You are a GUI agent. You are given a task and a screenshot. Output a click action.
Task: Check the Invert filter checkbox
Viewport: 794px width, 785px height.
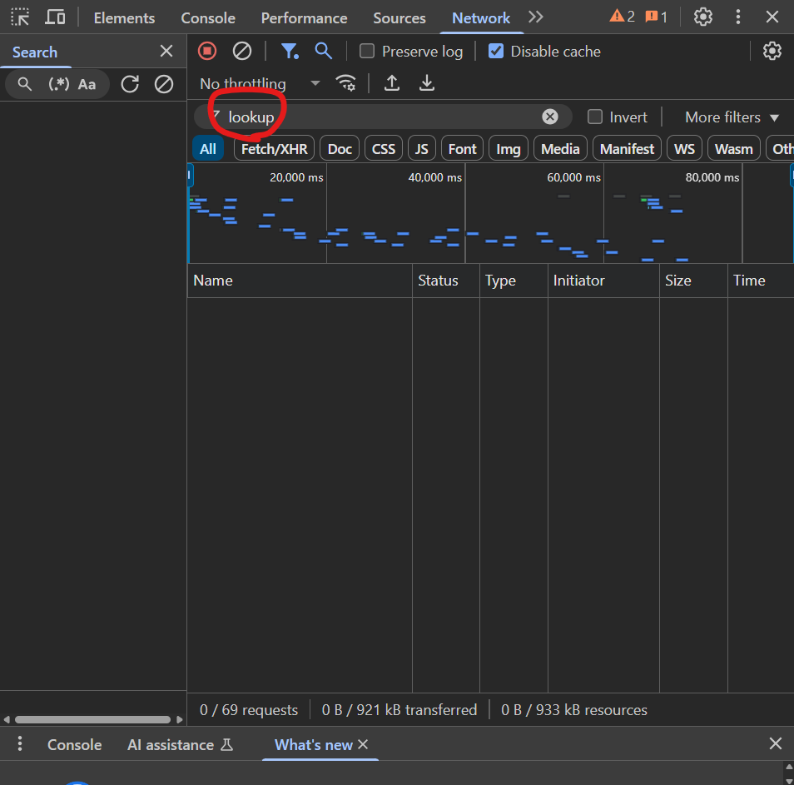[595, 117]
